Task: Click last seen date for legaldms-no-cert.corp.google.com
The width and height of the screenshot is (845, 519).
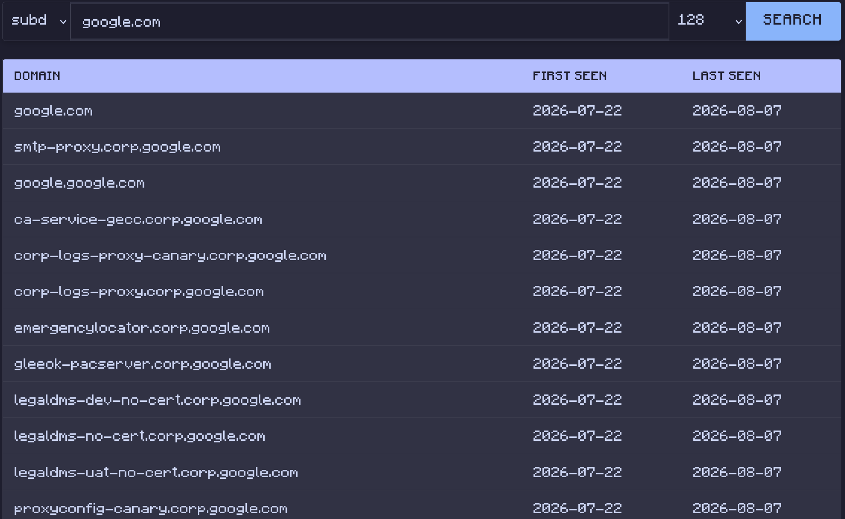Action: (x=737, y=436)
